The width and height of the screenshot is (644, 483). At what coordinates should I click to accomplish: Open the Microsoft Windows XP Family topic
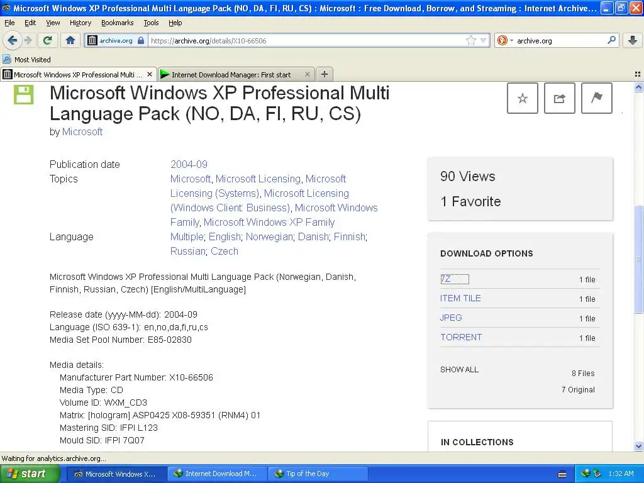pos(269,222)
